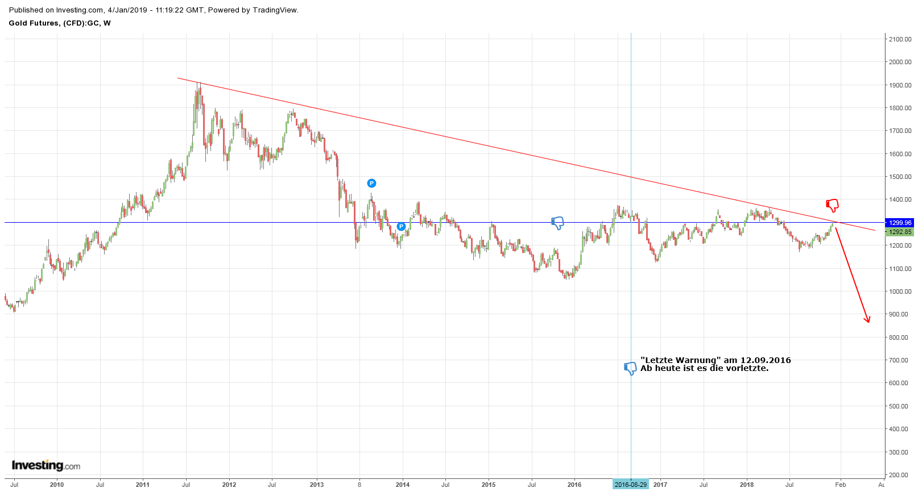Click the 2010 label on time axis
The height and width of the screenshot is (492, 918).
click(57, 485)
